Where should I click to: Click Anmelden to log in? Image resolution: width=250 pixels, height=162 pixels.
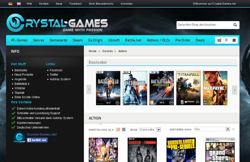point(126,4)
